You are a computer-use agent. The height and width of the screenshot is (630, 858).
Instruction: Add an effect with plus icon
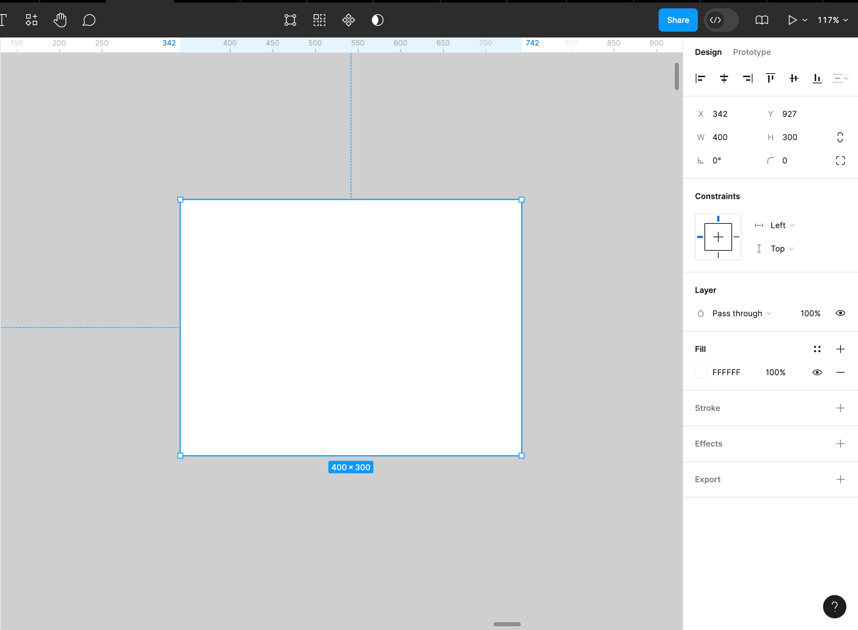click(x=840, y=444)
